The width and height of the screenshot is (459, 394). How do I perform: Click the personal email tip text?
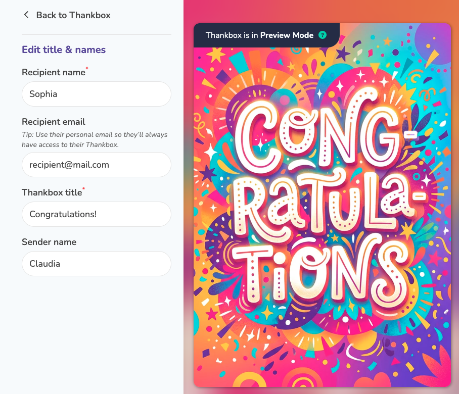click(x=95, y=139)
